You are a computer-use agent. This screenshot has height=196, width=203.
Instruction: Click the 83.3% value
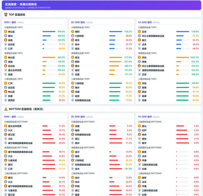tap(129, 165)
